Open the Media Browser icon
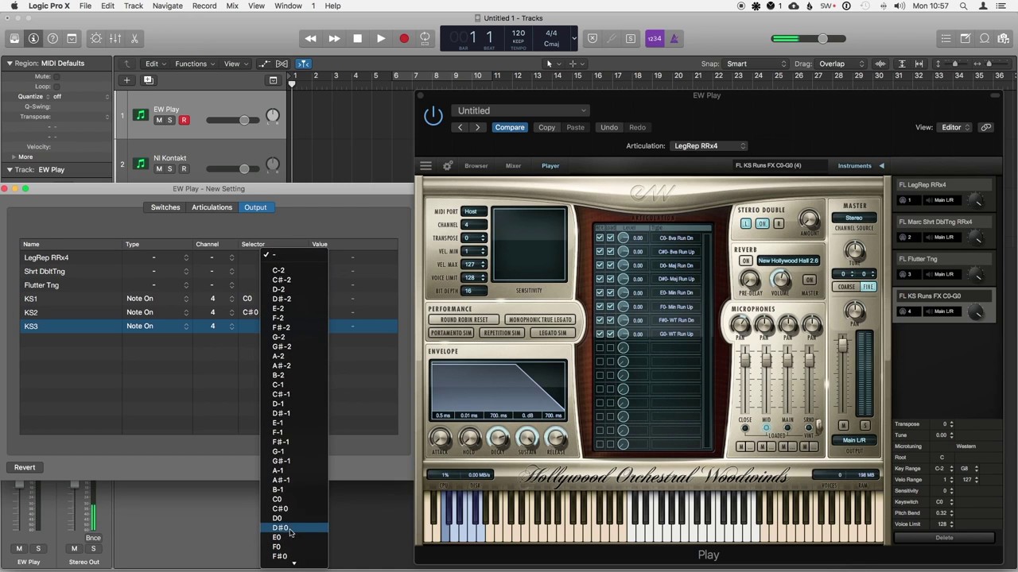The width and height of the screenshot is (1018, 572). 1003,38
